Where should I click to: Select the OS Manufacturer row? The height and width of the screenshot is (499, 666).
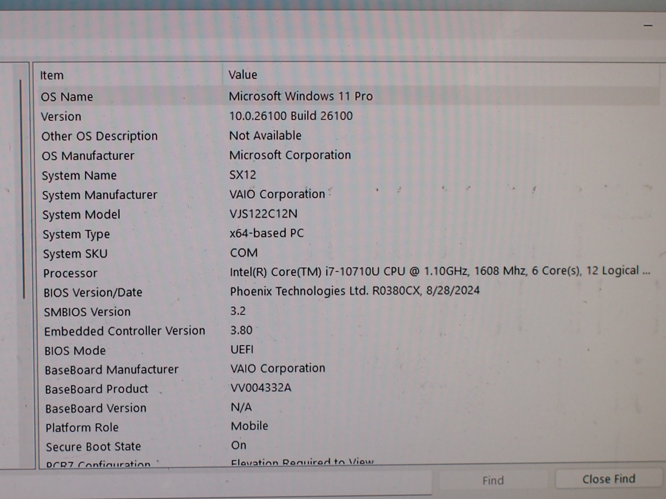(349, 156)
